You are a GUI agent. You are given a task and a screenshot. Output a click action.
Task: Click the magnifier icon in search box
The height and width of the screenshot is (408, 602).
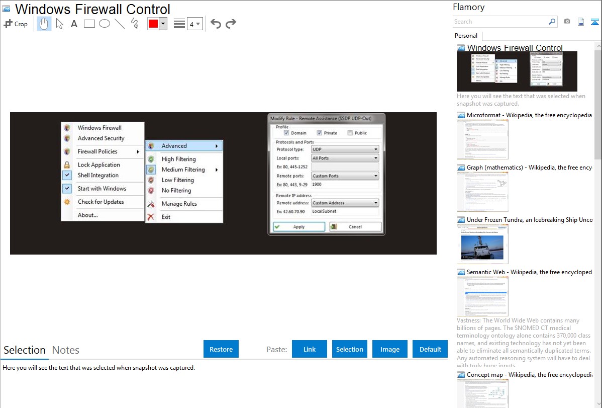click(x=552, y=22)
